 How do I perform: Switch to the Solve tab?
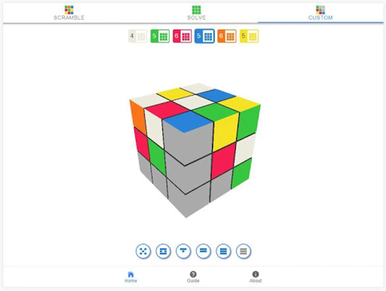click(x=196, y=13)
